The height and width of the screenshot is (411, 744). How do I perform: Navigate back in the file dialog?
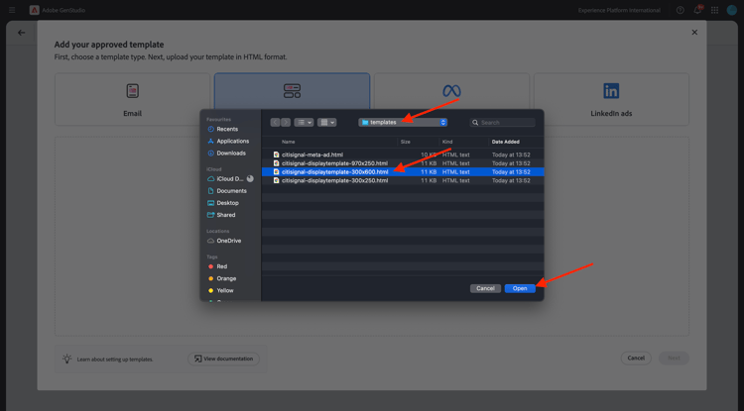(275, 122)
